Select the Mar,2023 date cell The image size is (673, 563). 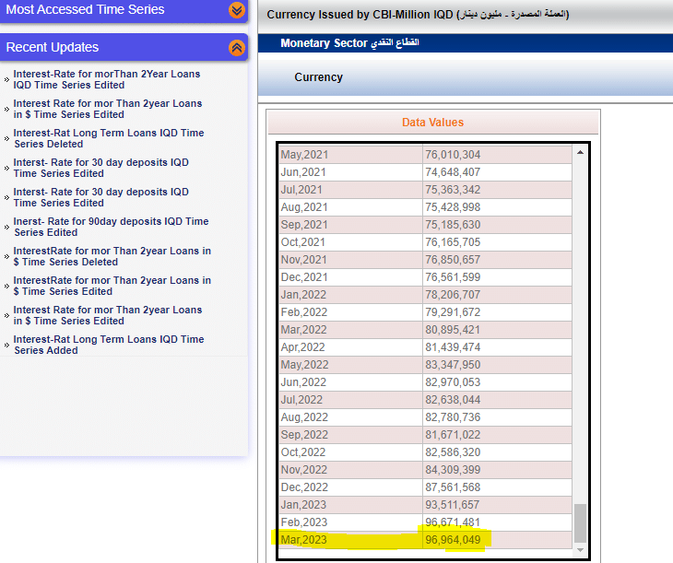click(x=303, y=539)
